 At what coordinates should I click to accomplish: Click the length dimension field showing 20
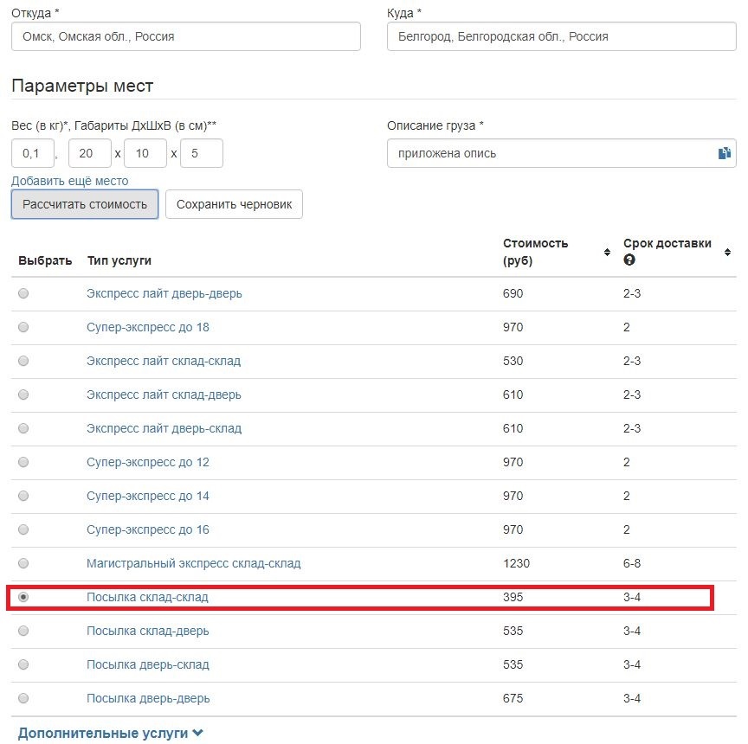pyautogui.click(x=89, y=153)
